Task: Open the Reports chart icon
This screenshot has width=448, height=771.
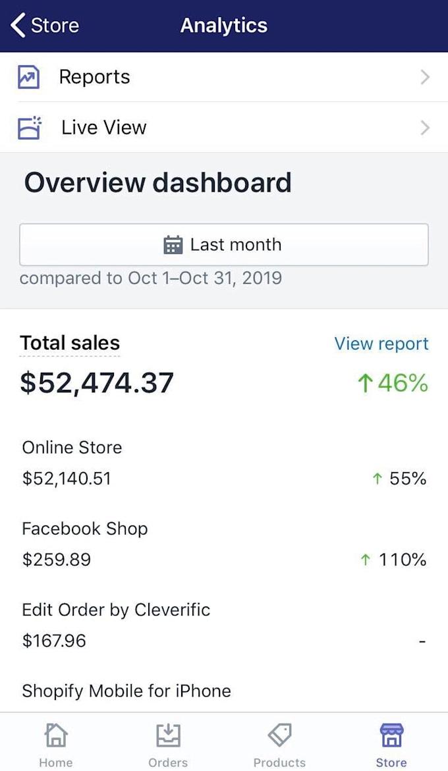Action: tap(28, 78)
